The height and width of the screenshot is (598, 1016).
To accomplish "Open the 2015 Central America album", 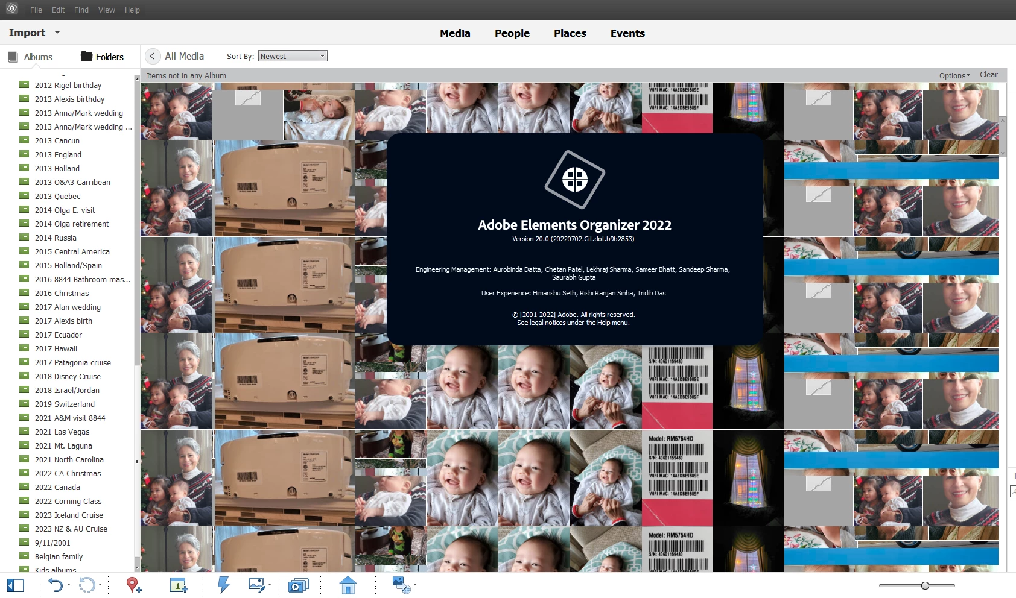I will (x=72, y=251).
